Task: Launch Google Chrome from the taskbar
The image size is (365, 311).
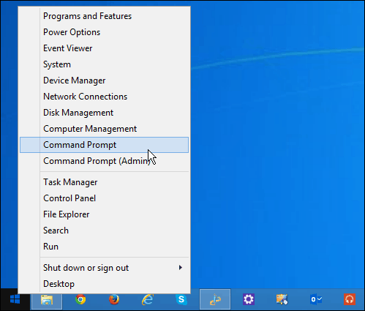Action: tap(80, 299)
